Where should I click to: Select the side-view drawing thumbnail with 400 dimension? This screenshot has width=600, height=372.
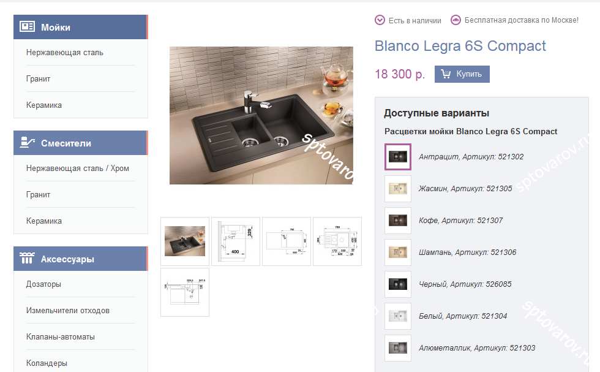point(236,241)
